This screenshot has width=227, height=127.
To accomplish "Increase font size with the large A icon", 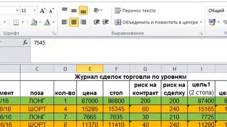I will (x=43, y=11).
